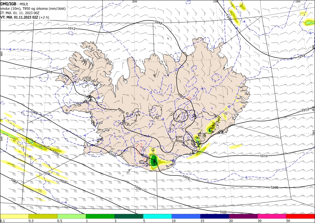Click the '1004' isobar label
Viewport: 315px width, 223px height.
(x=62, y=181)
